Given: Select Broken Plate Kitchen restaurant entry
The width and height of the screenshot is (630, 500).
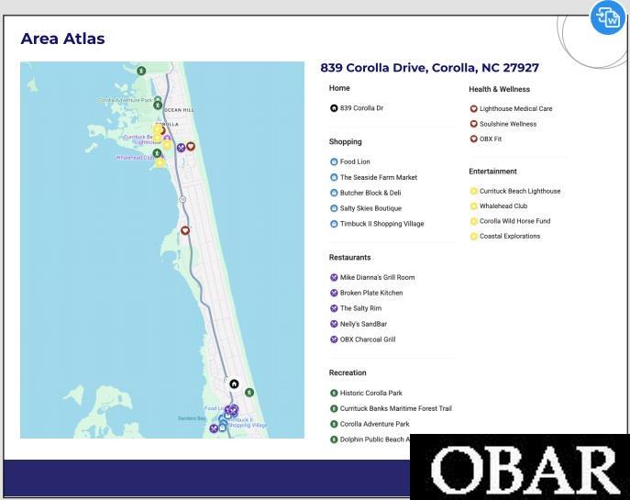Looking at the screenshot, I should tap(366, 293).
